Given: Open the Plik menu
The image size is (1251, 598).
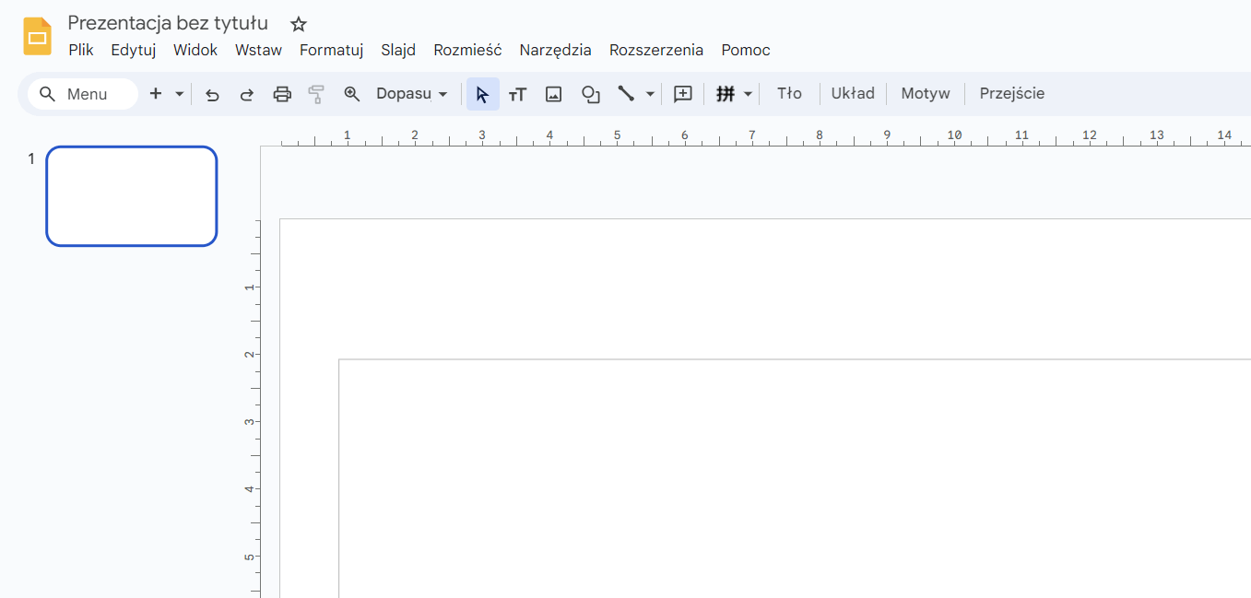Looking at the screenshot, I should click(81, 50).
